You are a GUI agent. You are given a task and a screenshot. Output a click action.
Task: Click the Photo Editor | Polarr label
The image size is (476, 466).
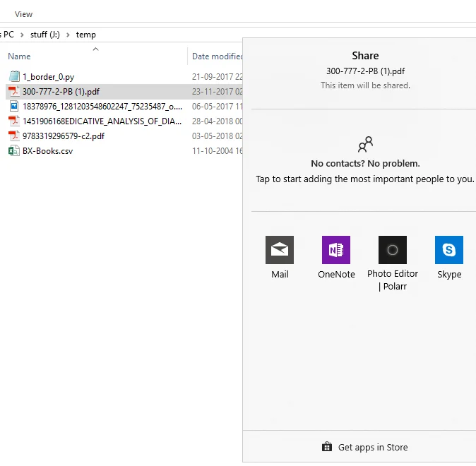pos(393,280)
